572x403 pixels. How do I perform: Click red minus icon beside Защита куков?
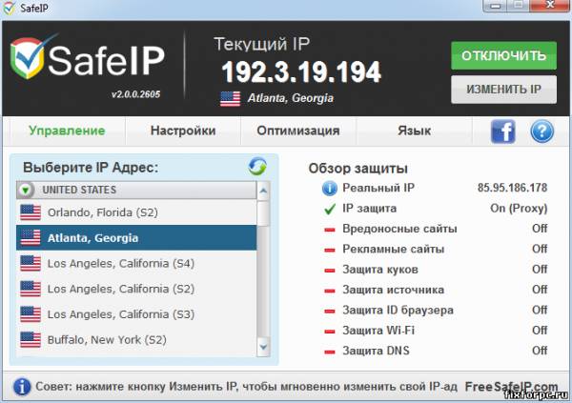(x=330, y=271)
